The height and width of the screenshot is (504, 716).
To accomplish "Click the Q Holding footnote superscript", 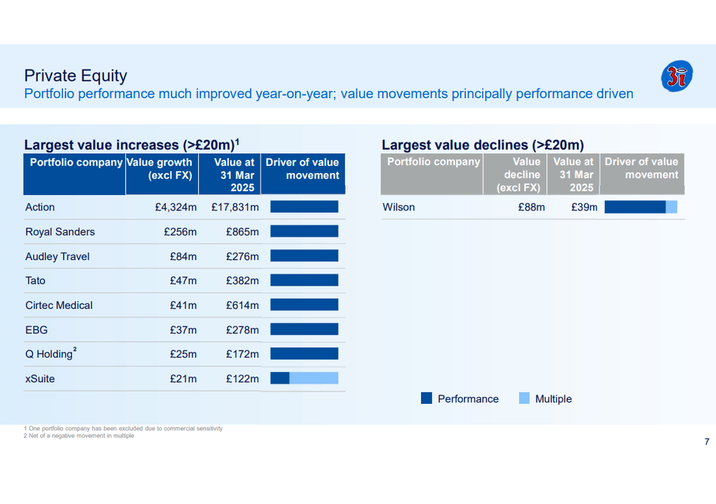I will pos(75,349).
